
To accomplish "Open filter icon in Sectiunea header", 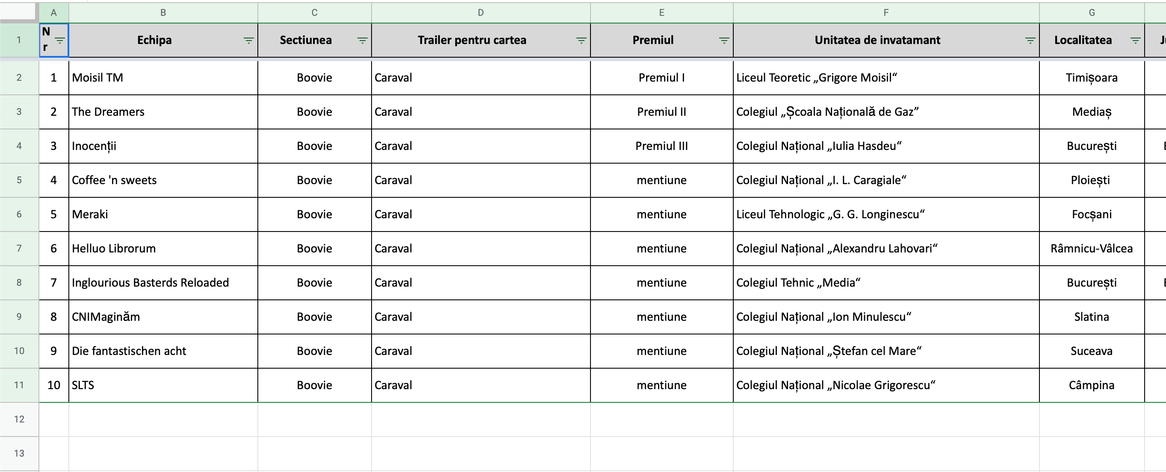I will 362,40.
